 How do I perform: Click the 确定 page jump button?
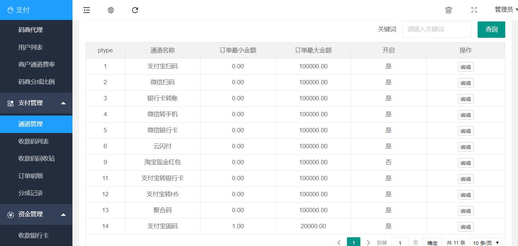[x=432, y=243]
